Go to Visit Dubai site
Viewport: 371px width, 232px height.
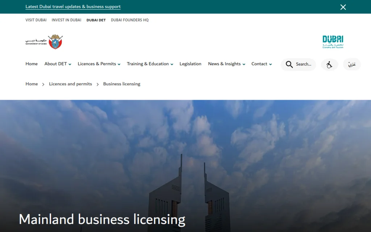pyautogui.click(x=36, y=20)
